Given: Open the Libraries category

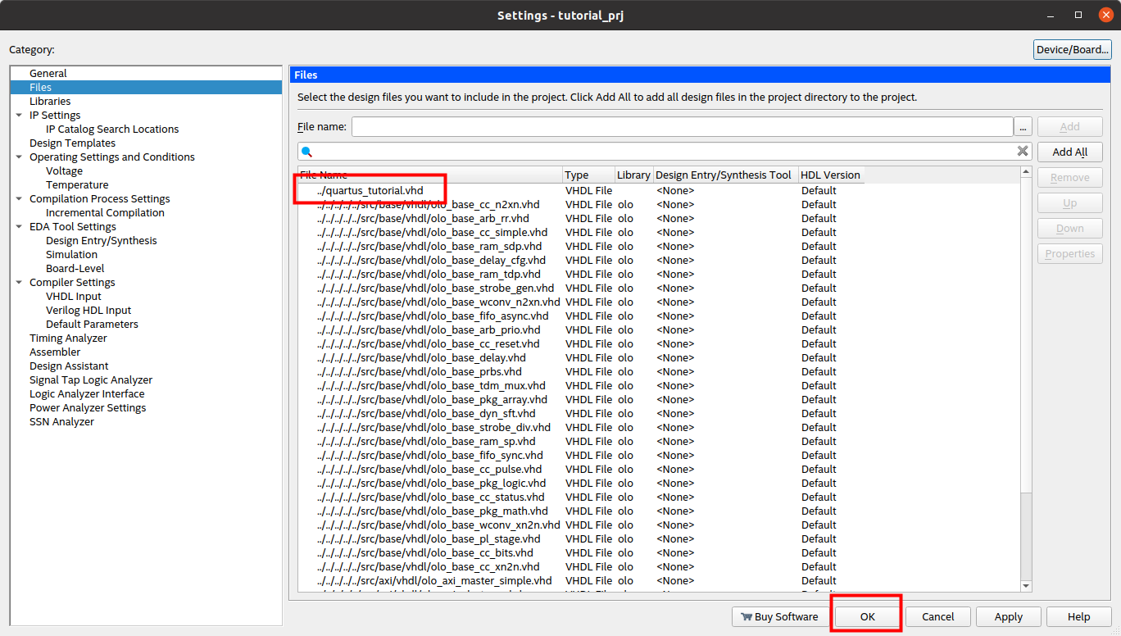Looking at the screenshot, I should pyautogui.click(x=50, y=101).
